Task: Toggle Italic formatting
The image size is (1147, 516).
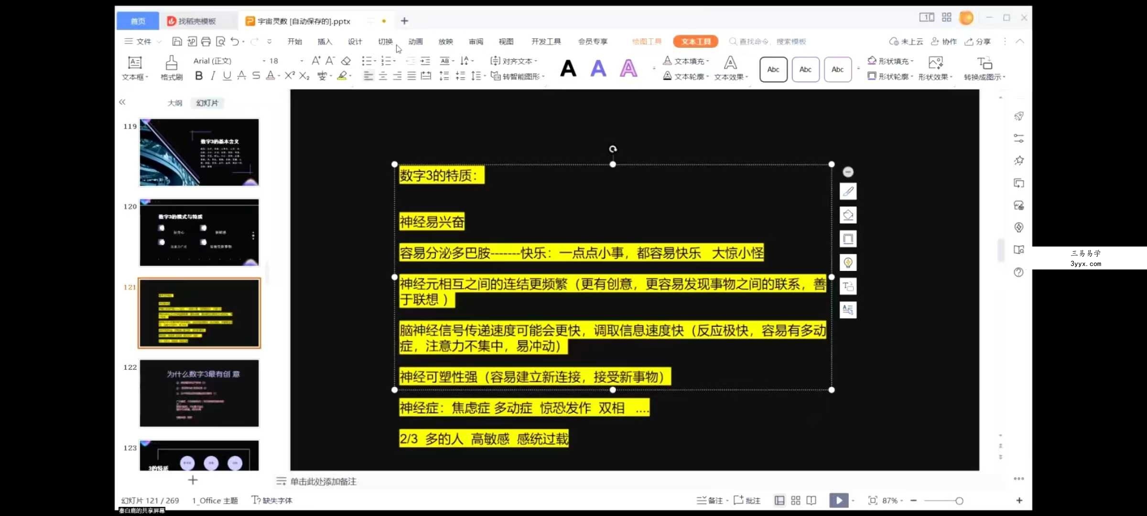Action: pyautogui.click(x=213, y=75)
